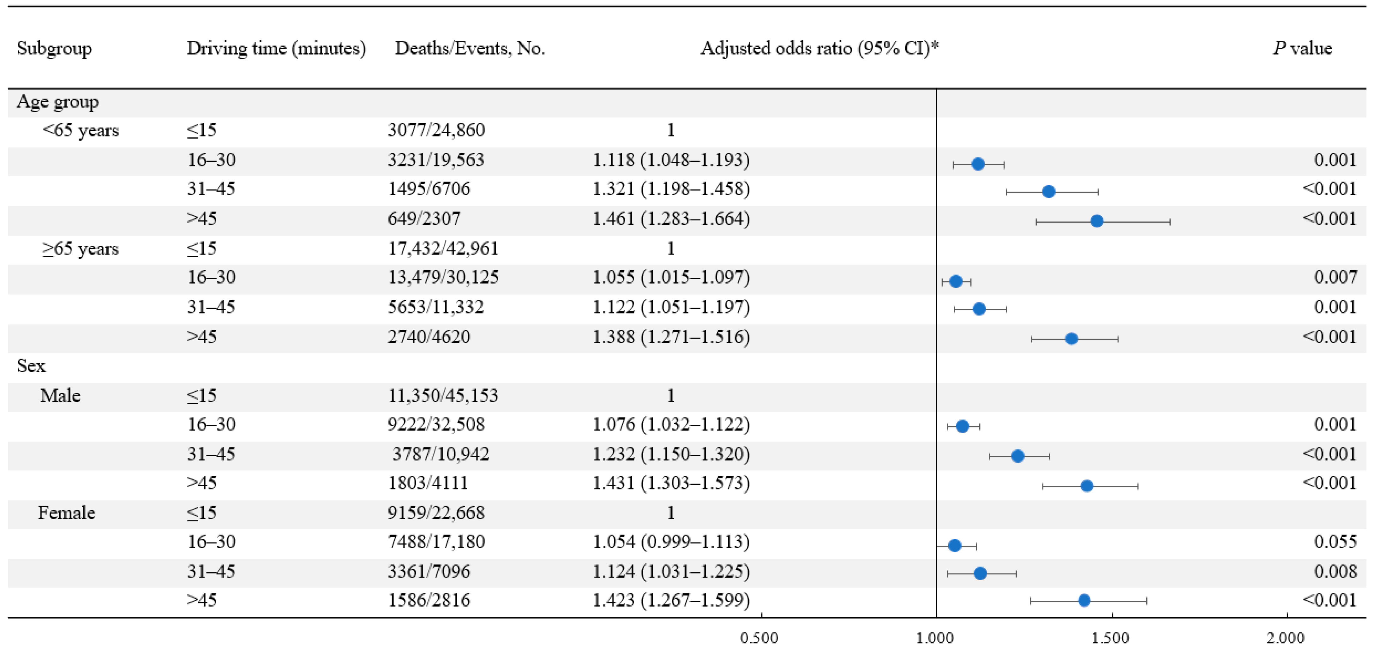Click the 1.118 (1.048–1.193) odds ratio text
The image size is (1374, 648).
tap(670, 160)
